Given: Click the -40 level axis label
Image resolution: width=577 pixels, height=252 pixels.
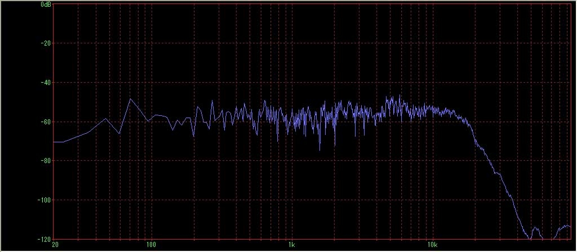Looking at the screenshot, I should click(46, 82).
